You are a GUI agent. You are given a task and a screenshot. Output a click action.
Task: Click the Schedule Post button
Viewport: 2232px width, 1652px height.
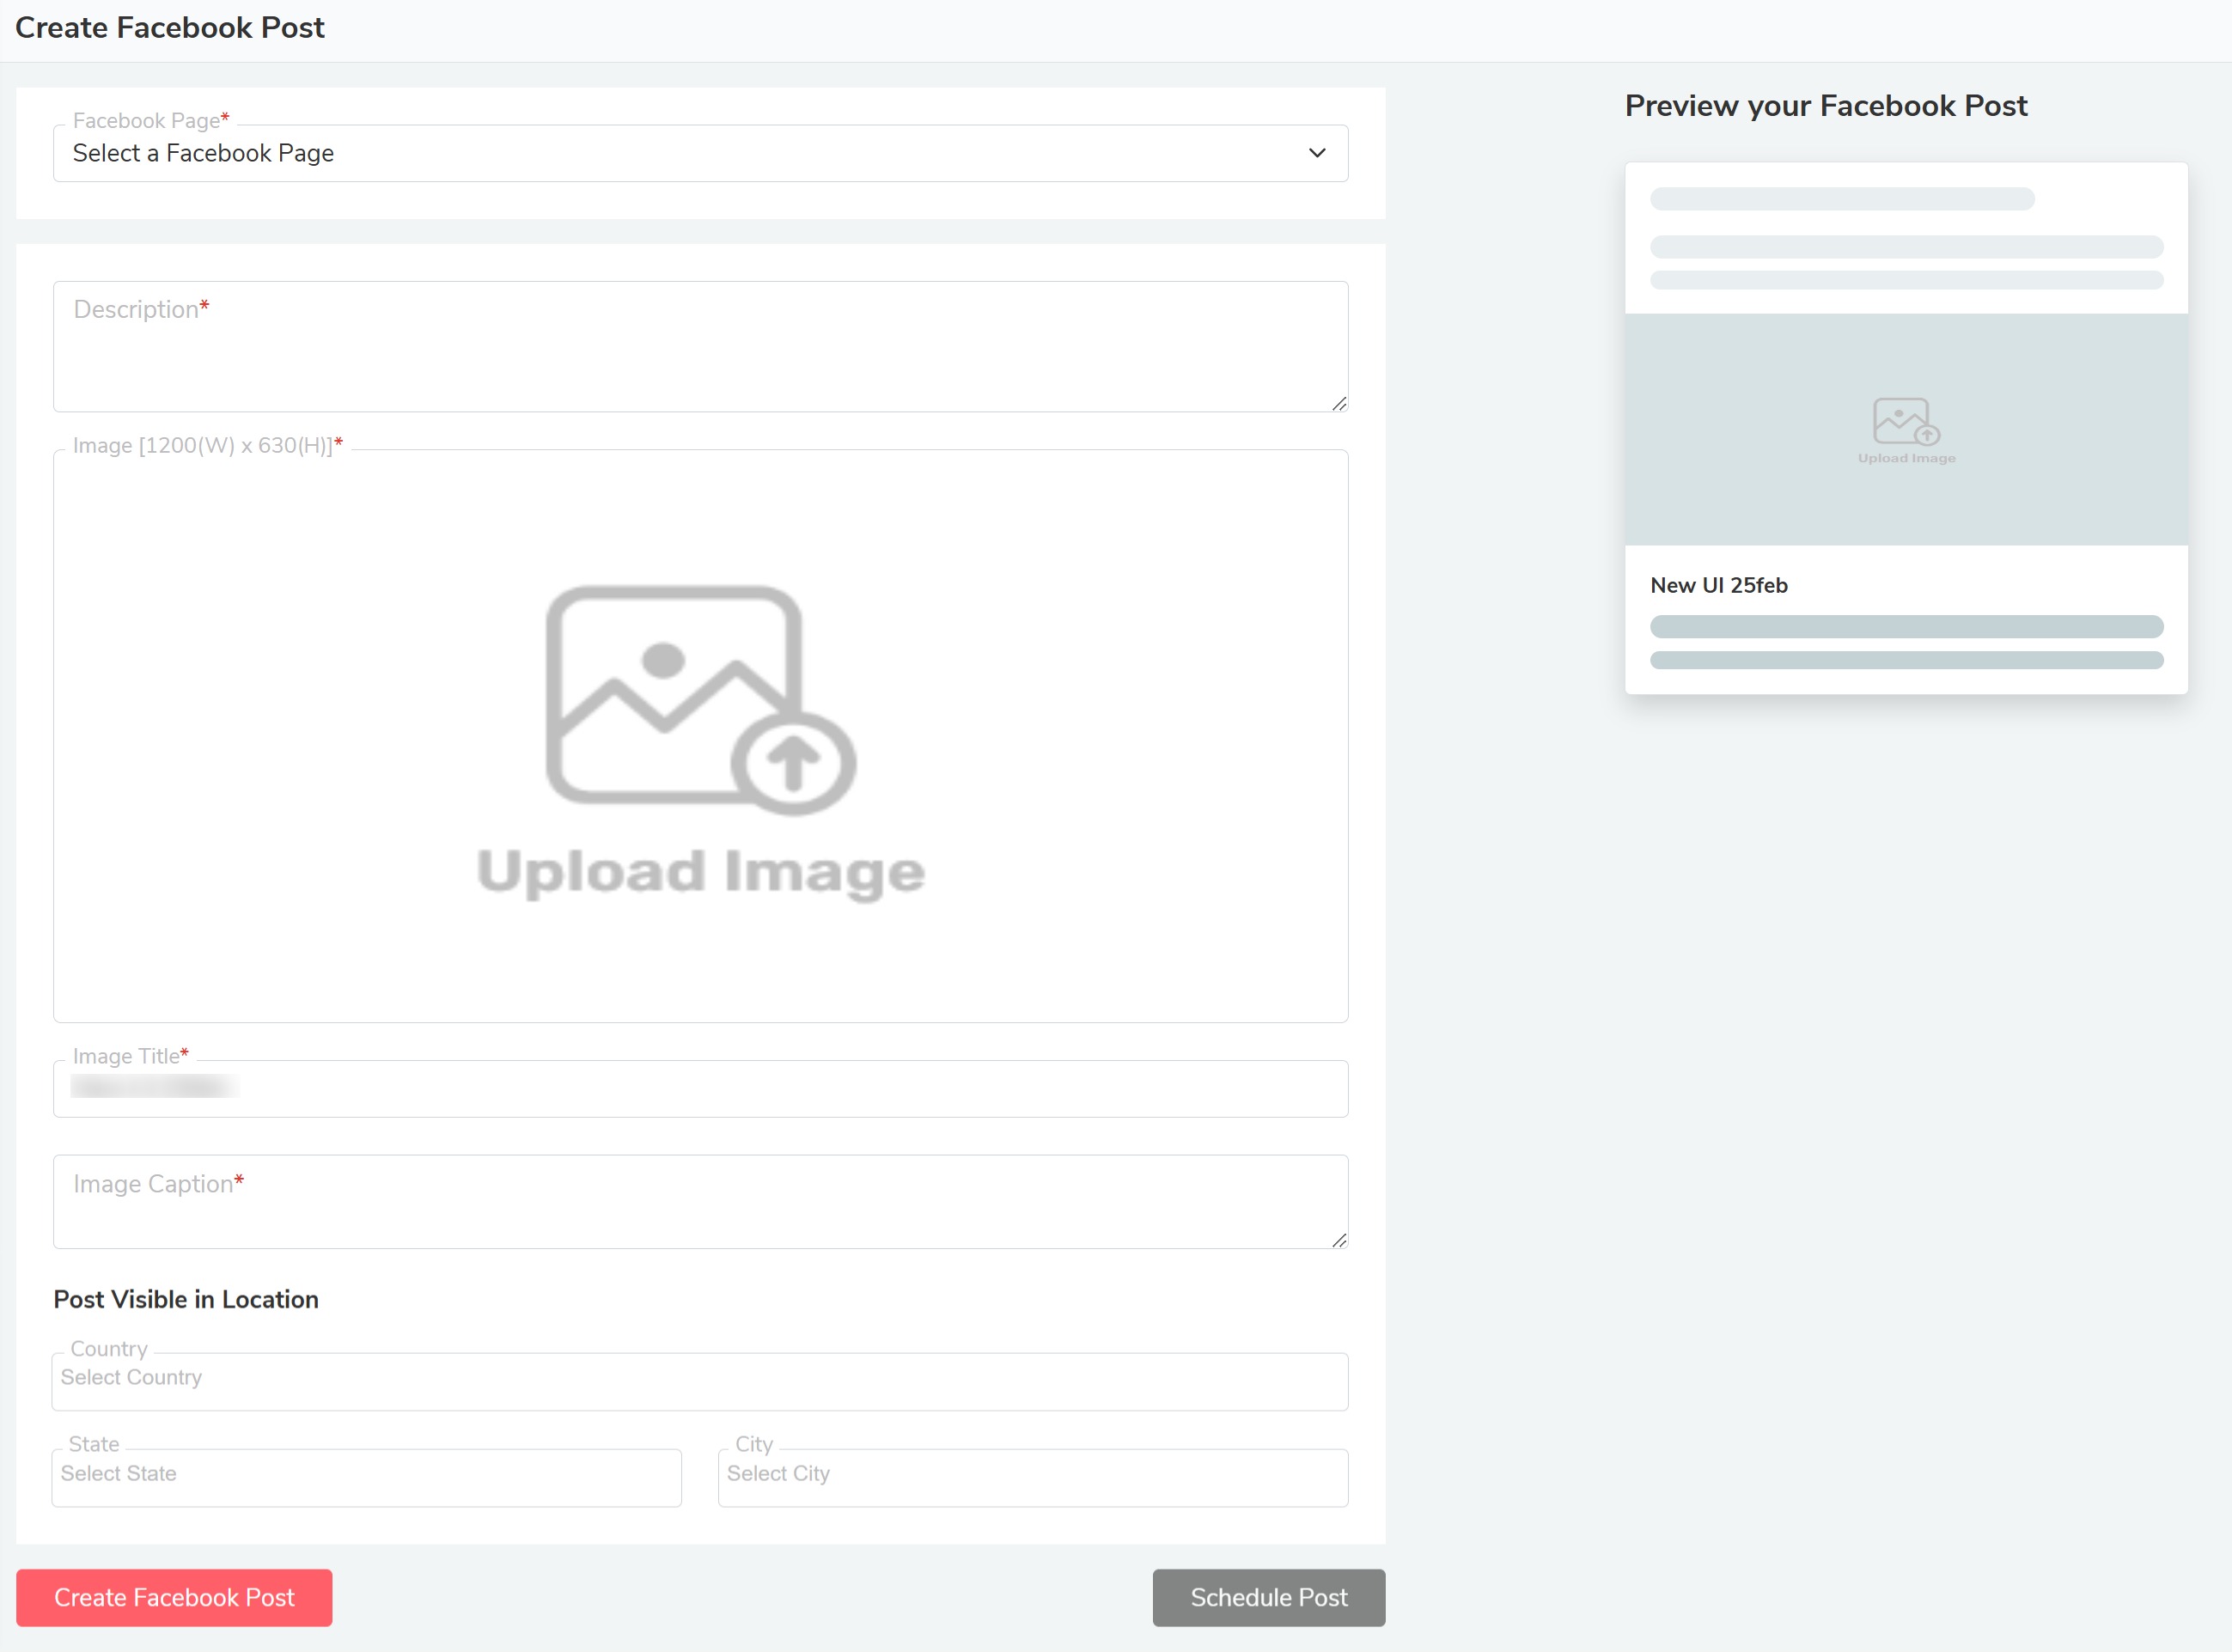click(x=1268, y=1597)
